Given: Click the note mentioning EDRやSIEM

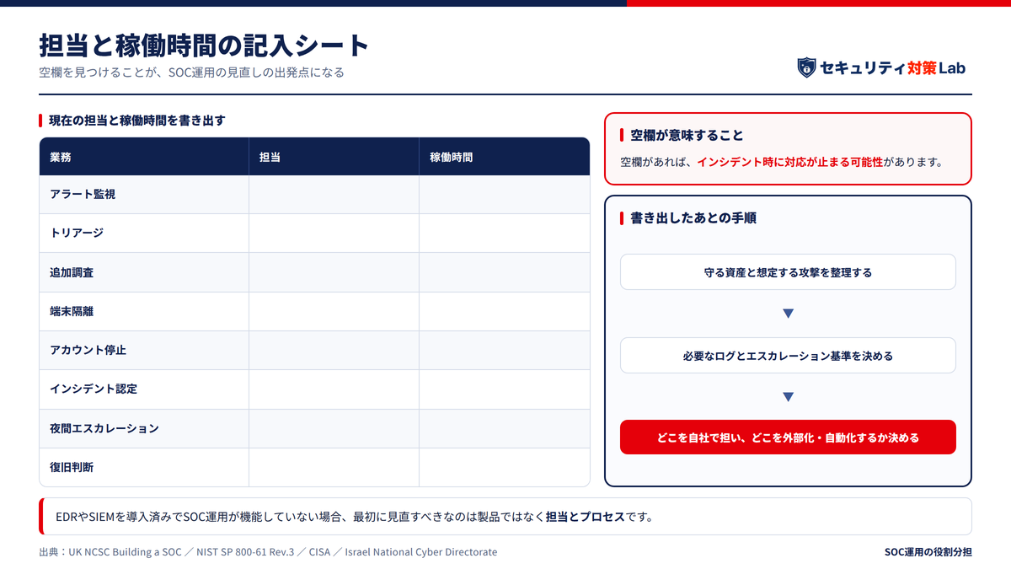Looking at the screenshot, I should (x=505, y=516).
